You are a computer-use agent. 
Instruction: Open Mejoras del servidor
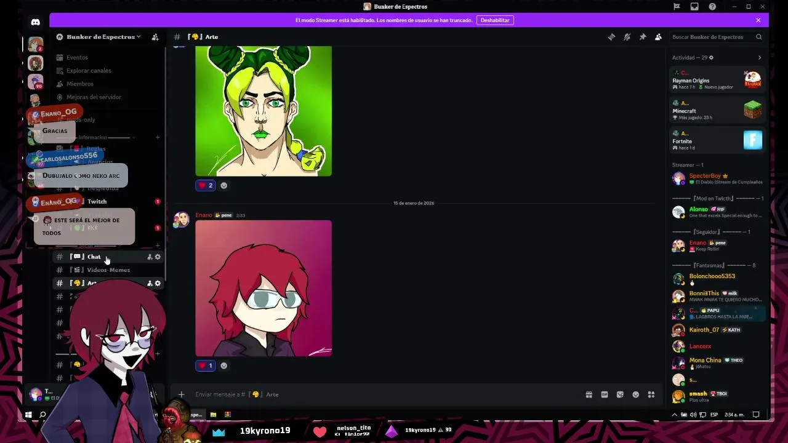click(94, 97)
